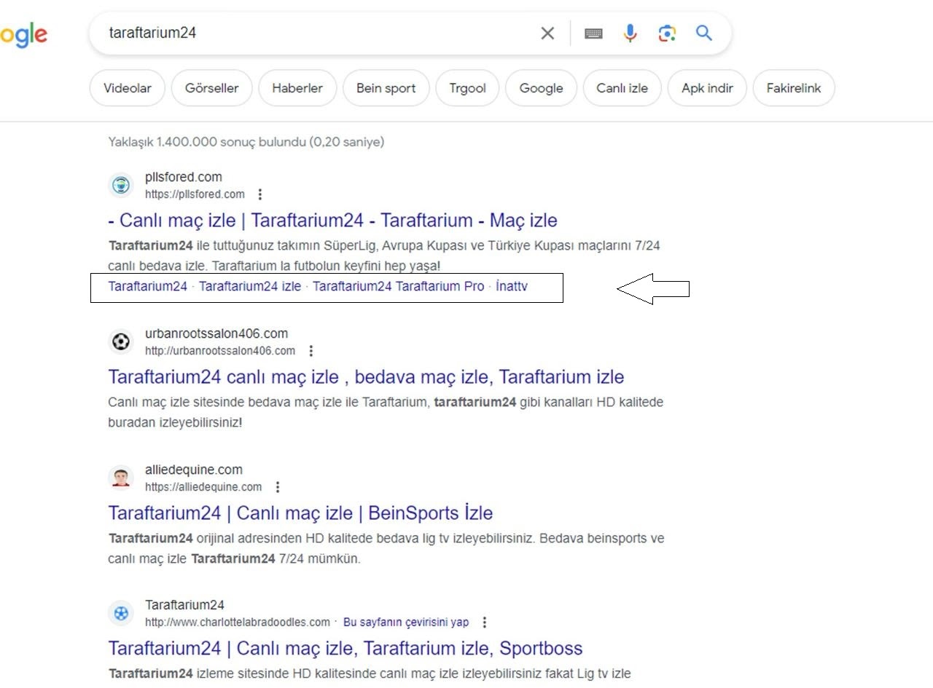Select the Google filter chip

[541, 88]
